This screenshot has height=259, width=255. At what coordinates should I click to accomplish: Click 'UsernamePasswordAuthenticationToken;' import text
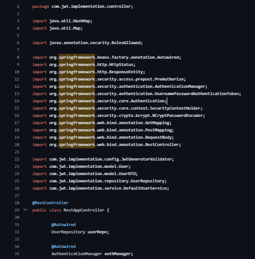[x=198, y=94]
